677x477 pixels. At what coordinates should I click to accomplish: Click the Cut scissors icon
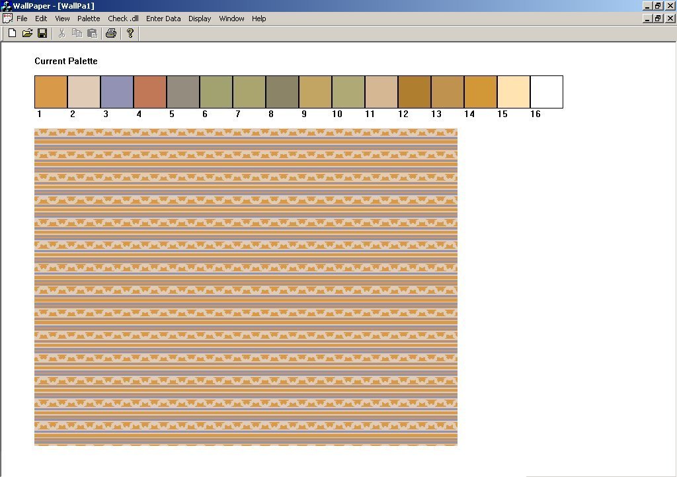click(61, 33)
